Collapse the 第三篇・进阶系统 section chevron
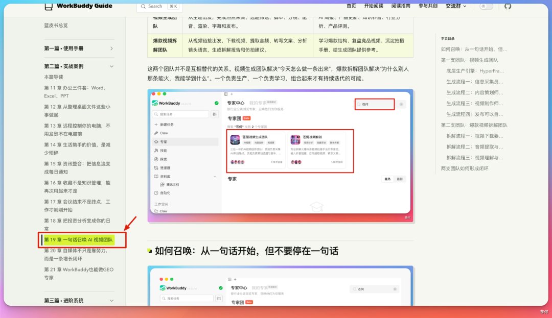This screenshot has width=552, height=318. tap(111, 301)
